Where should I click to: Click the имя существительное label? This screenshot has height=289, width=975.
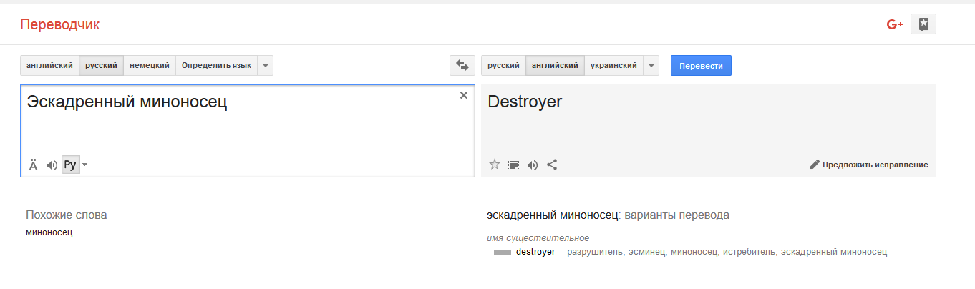point(538,238)
